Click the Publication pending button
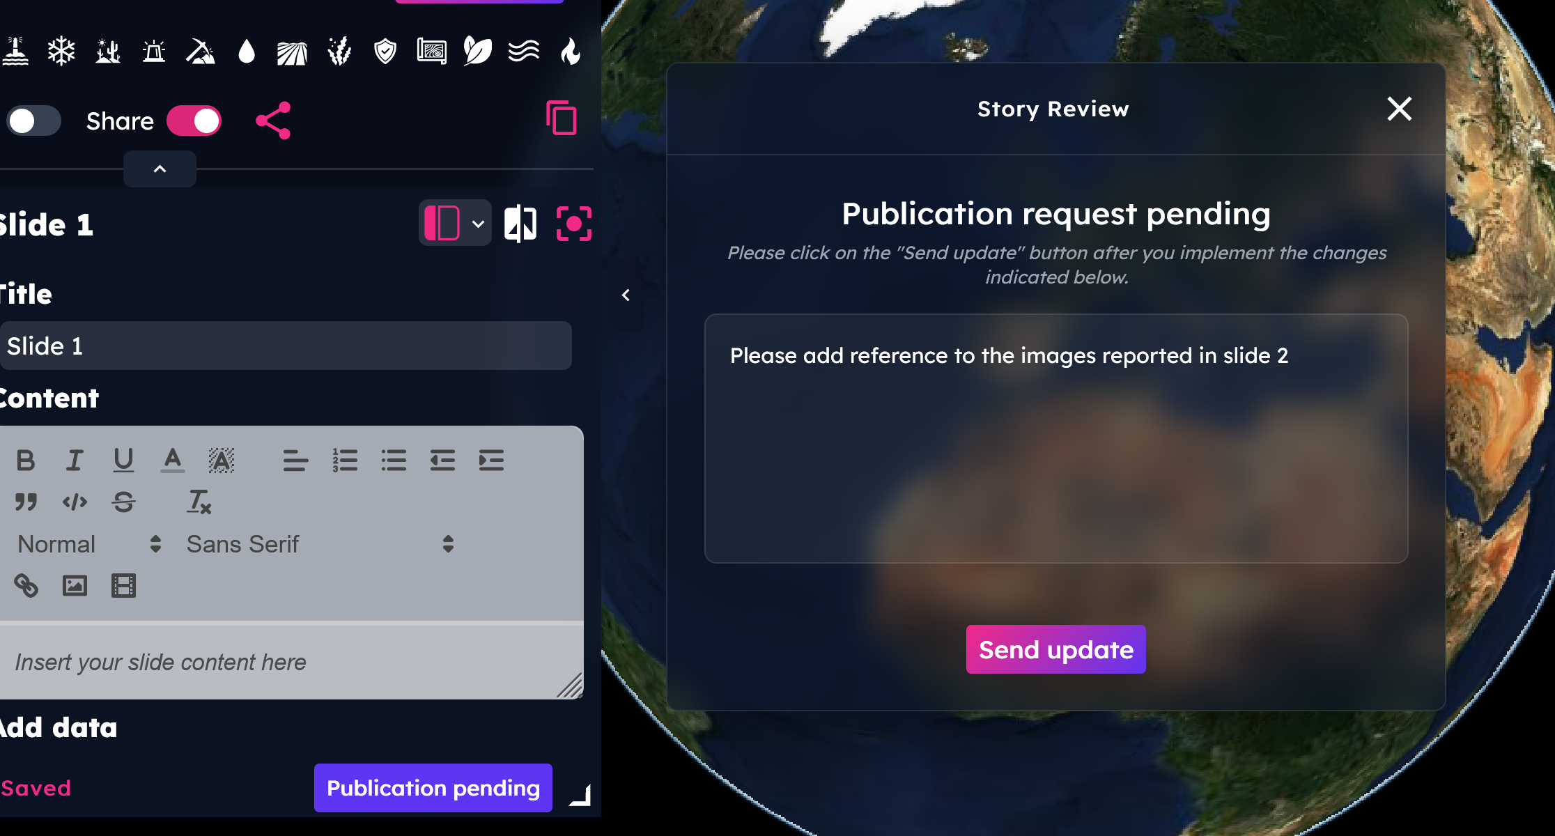 (433, 788)
